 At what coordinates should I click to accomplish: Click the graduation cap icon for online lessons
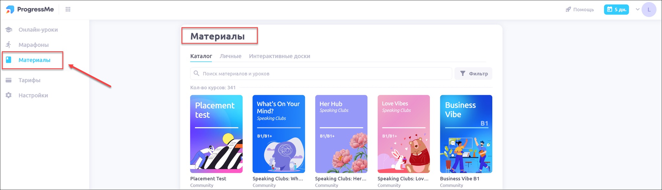[9, 30]
